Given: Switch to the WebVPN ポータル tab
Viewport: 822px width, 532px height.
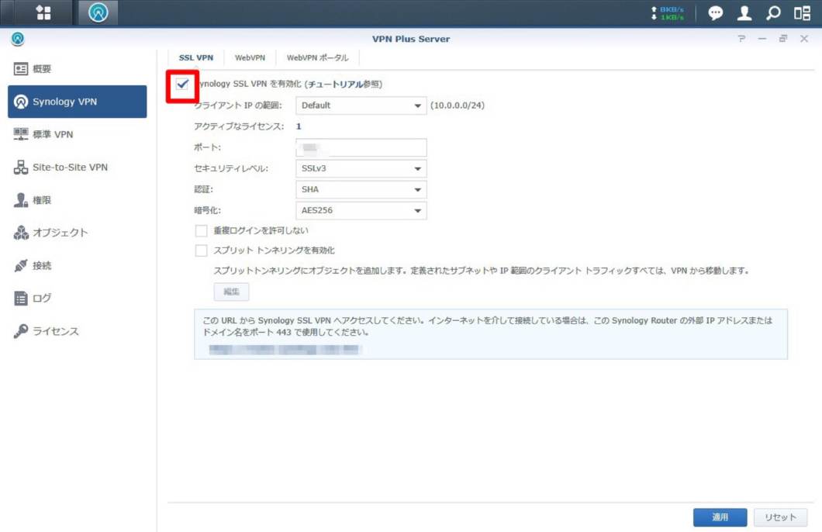Looking at the screenshot, I should point(318,57).
